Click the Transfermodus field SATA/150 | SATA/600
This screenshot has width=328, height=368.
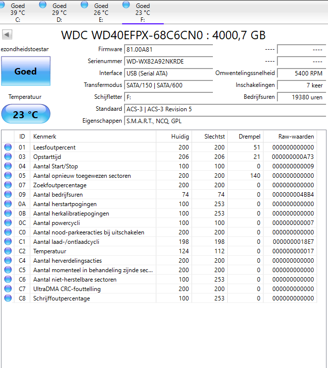tap(169, 85)
